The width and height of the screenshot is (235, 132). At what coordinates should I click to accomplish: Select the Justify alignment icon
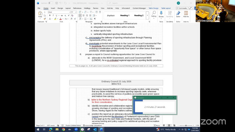click(x=90, y=15)
